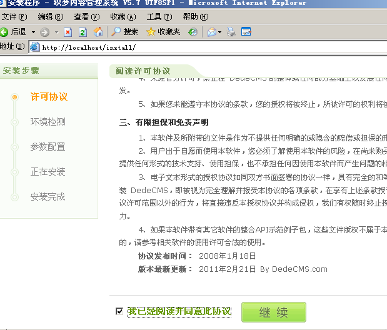Viewport: 387px width, 330px height.
Task: Click the Stop loading icon
Action: pos(68,32)
